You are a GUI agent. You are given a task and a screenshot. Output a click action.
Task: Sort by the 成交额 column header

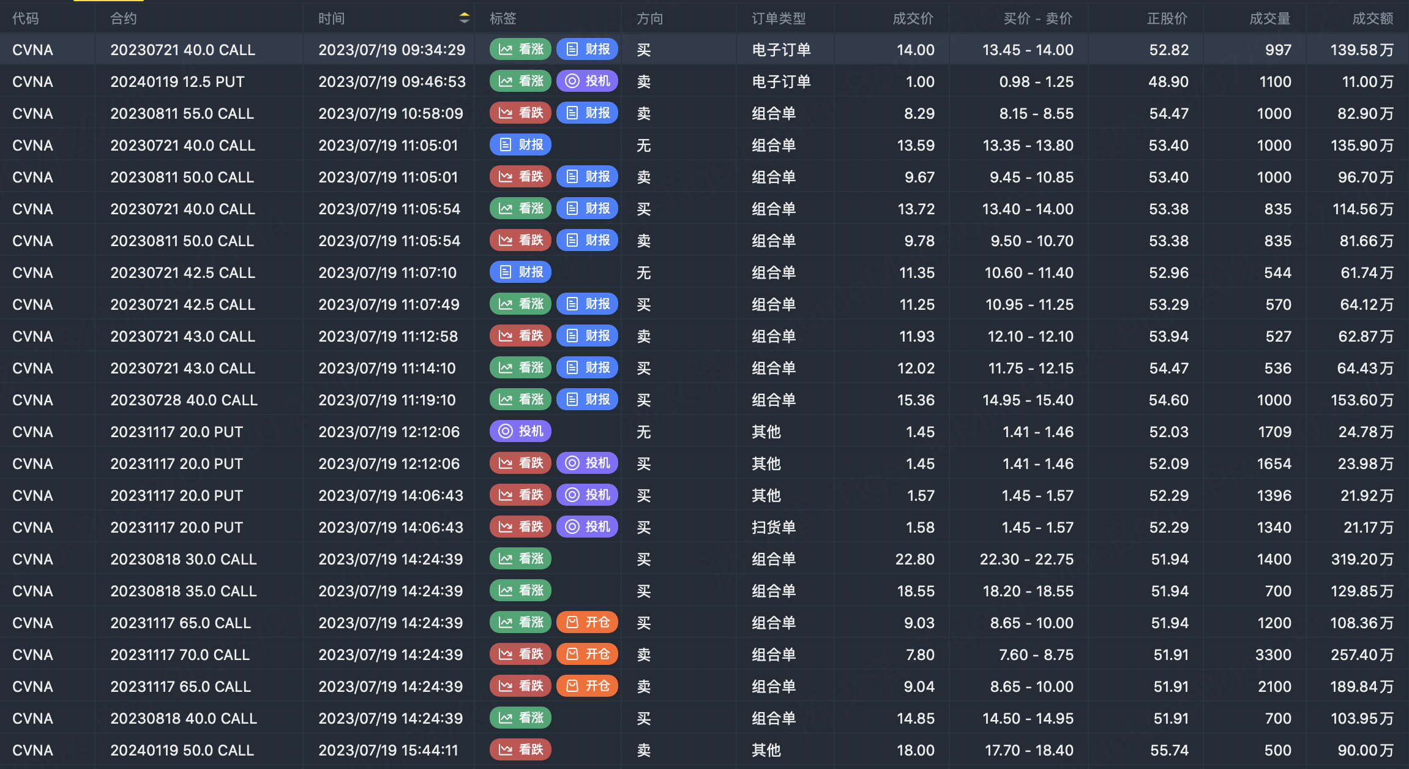pos(1372,18)
